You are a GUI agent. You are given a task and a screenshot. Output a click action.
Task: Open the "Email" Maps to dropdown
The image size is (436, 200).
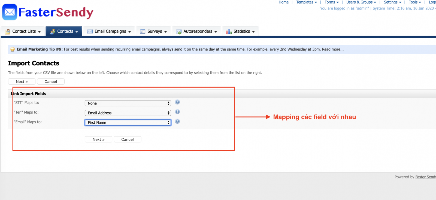(128, 123)
